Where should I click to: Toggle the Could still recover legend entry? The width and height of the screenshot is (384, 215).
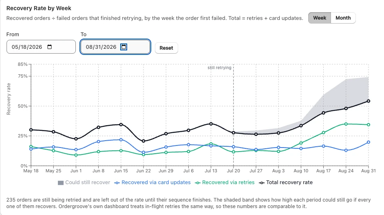coord(84,182)
